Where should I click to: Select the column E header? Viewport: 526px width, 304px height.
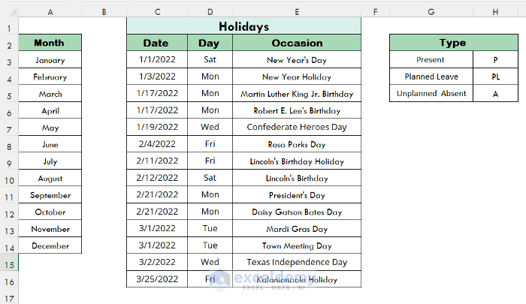[297, 11]
